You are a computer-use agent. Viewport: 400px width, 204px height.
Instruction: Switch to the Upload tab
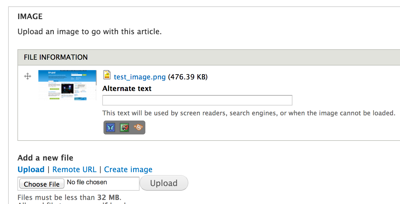click(x=31, y=170)
